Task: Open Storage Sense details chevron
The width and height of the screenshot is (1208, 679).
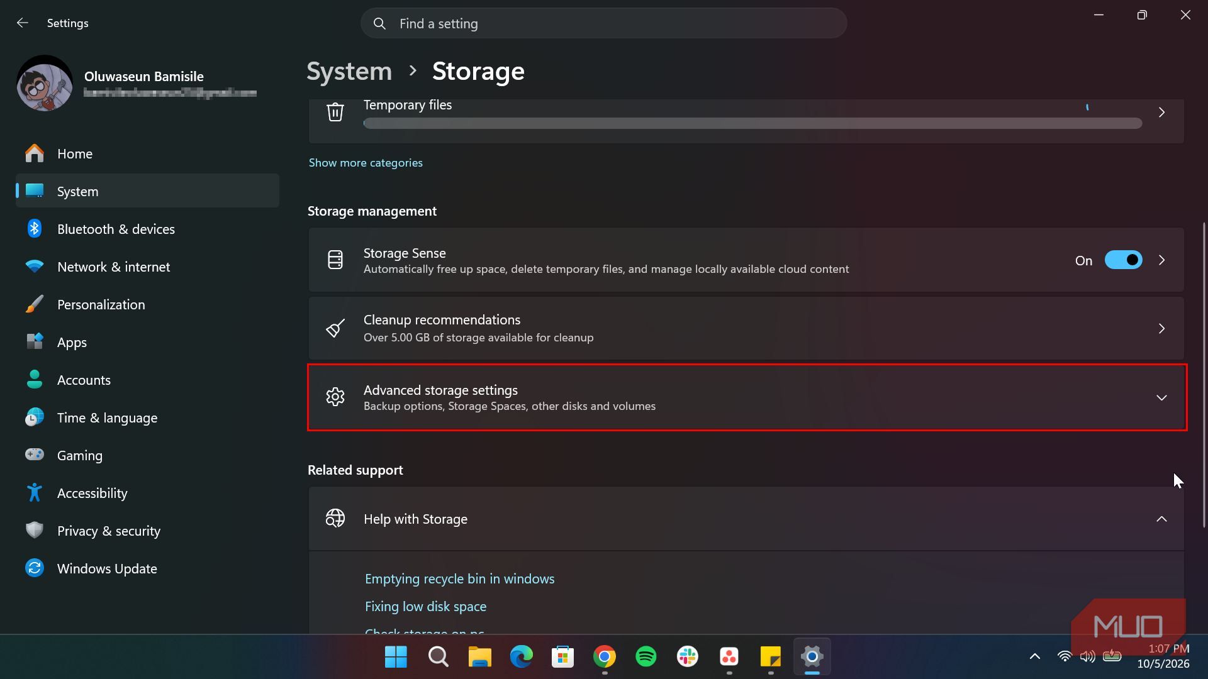Action: [x=1161, y=260]
